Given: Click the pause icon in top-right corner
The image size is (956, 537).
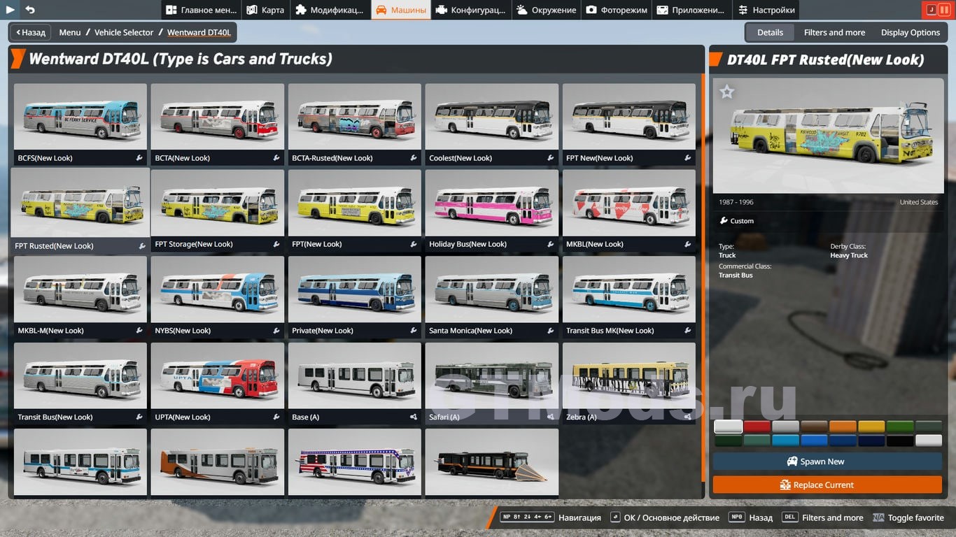Looking at the screenshot, I should pos(944,10).
